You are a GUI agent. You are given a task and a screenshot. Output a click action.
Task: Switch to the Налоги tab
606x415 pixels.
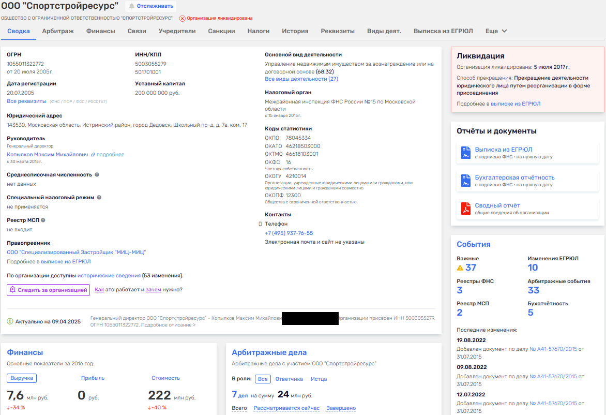coord(259,31)
